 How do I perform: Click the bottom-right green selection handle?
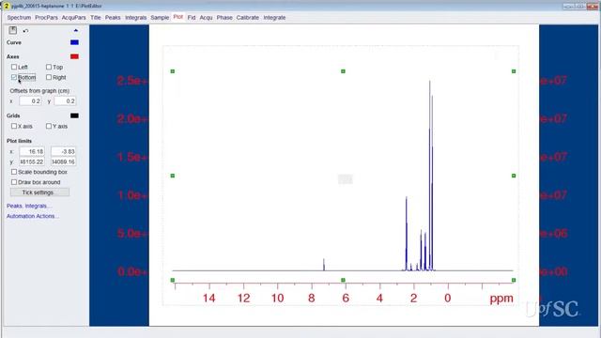[514, 280]
